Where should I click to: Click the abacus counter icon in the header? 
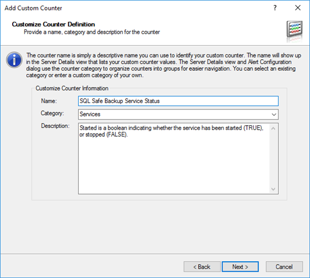(294, 29)
